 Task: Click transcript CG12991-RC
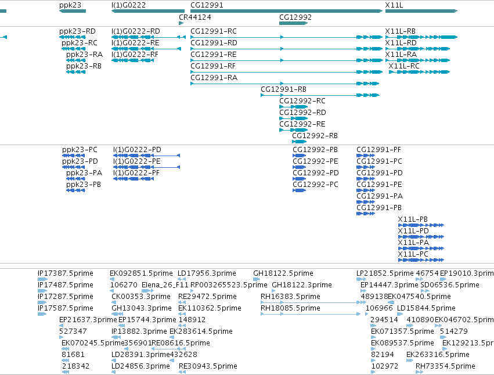point(286,37)
